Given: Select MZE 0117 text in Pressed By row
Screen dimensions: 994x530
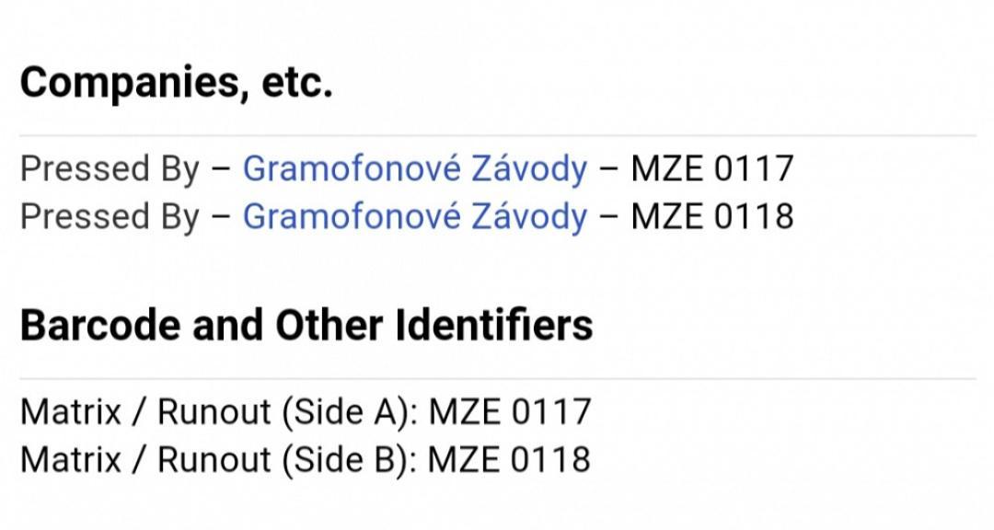Looking at the screenshot, I should point(711,168).
